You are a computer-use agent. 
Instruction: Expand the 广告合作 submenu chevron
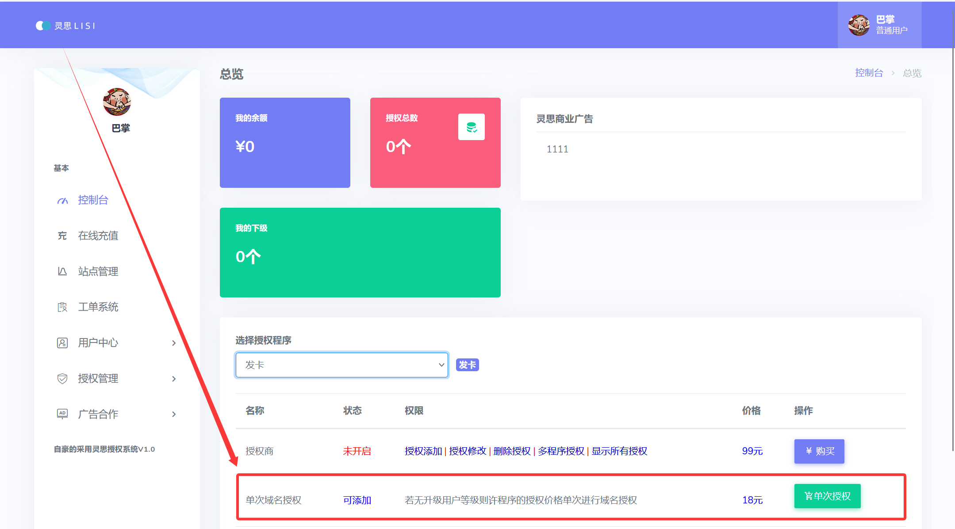point(174,414)
